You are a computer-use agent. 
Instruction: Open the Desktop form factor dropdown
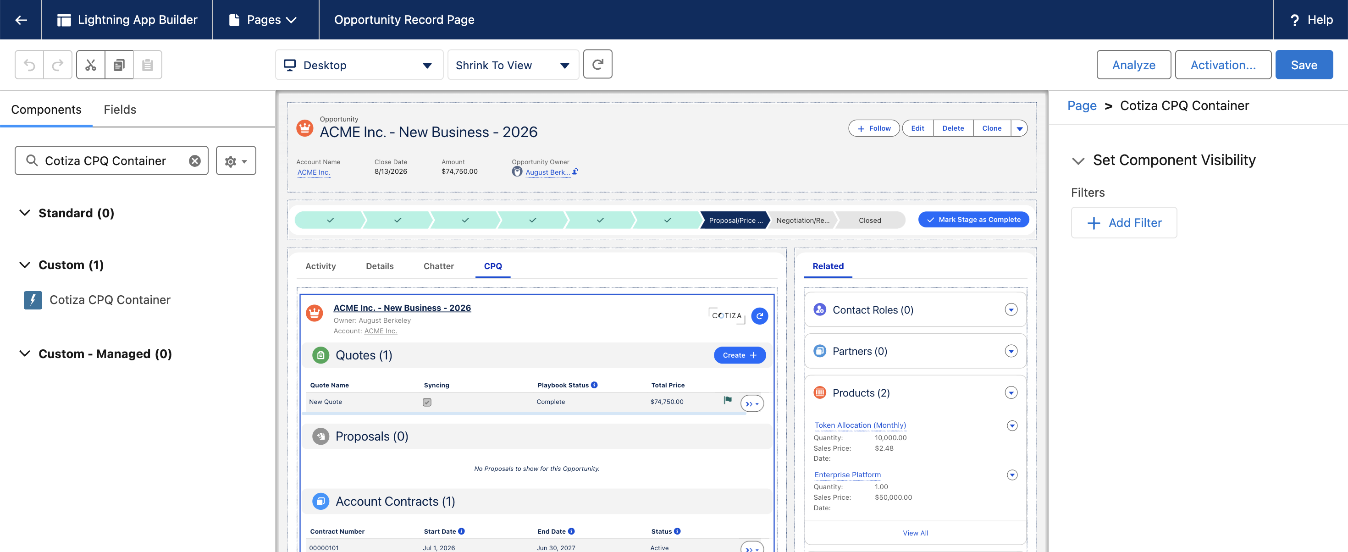359,65
